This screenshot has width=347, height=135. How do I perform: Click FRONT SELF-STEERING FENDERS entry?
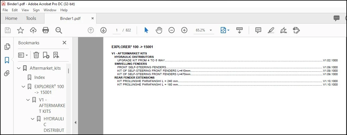(x=142, y=67)
